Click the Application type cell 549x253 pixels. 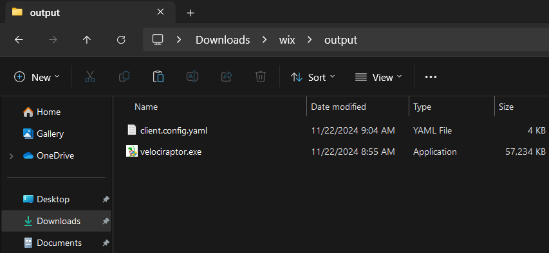(x=435, y=152)
